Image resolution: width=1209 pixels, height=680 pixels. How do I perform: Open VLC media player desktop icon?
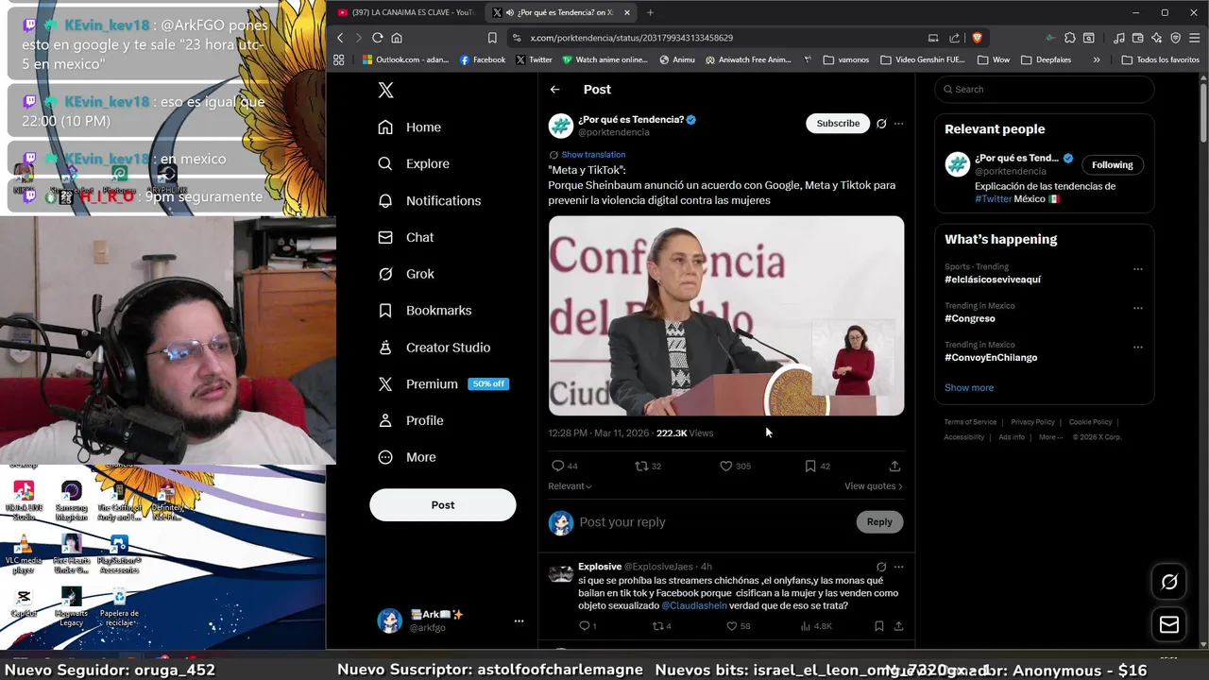click(x=24, y=555)
